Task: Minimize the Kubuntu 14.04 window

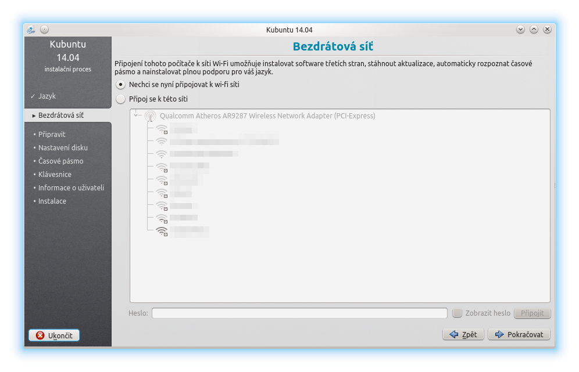Action: tap(520, 30)
